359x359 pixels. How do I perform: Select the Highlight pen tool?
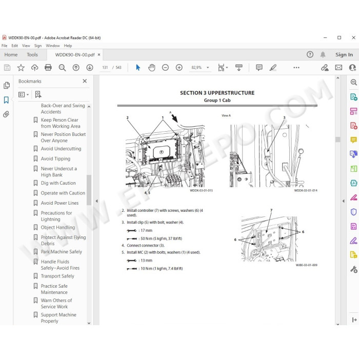pos(273,68)
